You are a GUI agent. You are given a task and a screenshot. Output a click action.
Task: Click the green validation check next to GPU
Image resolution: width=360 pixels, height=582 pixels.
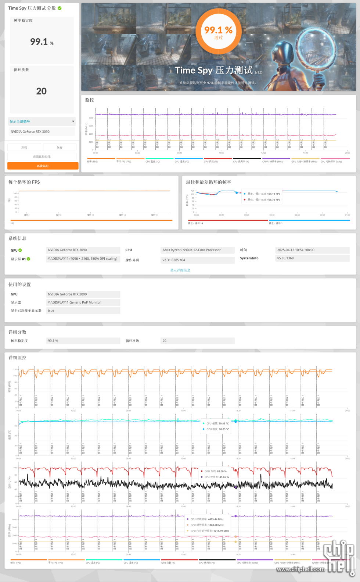click(x=20, y=250)
